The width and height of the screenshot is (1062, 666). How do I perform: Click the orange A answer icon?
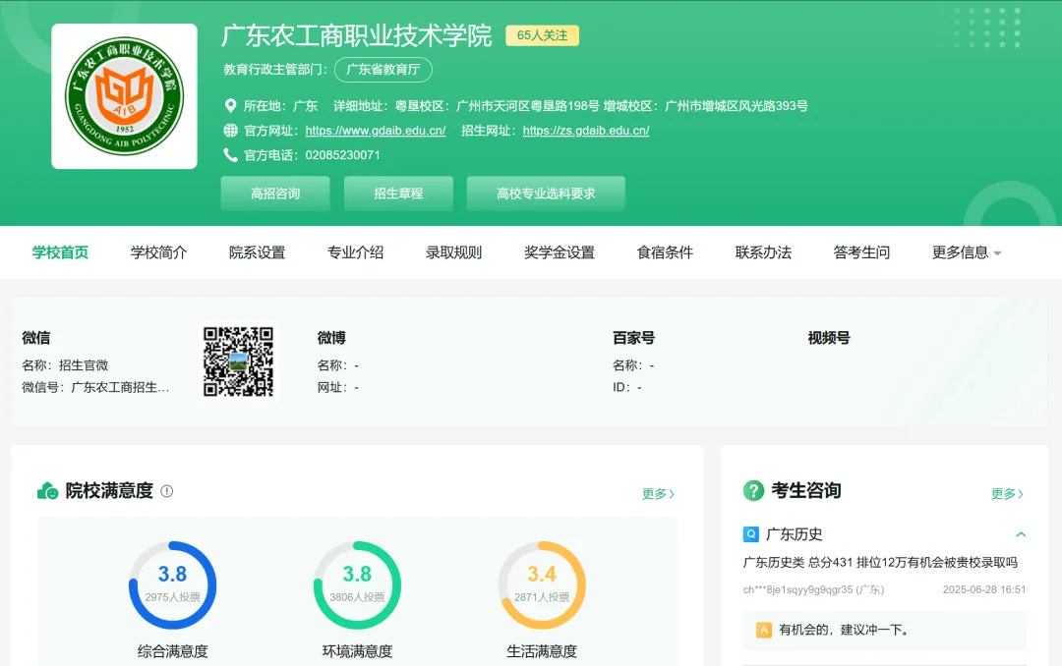[764, 630]
